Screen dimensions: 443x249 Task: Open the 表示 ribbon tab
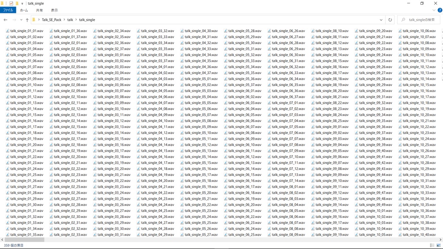pyautogui.click(x=54, y=10)
